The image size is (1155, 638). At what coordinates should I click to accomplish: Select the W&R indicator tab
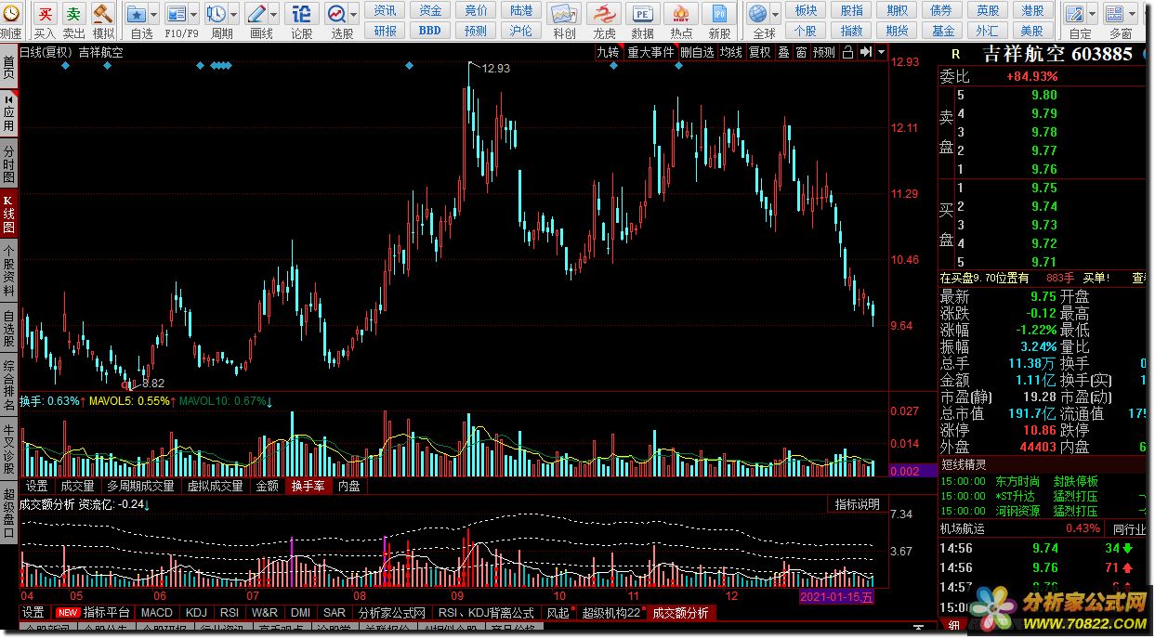pos(264,613)
